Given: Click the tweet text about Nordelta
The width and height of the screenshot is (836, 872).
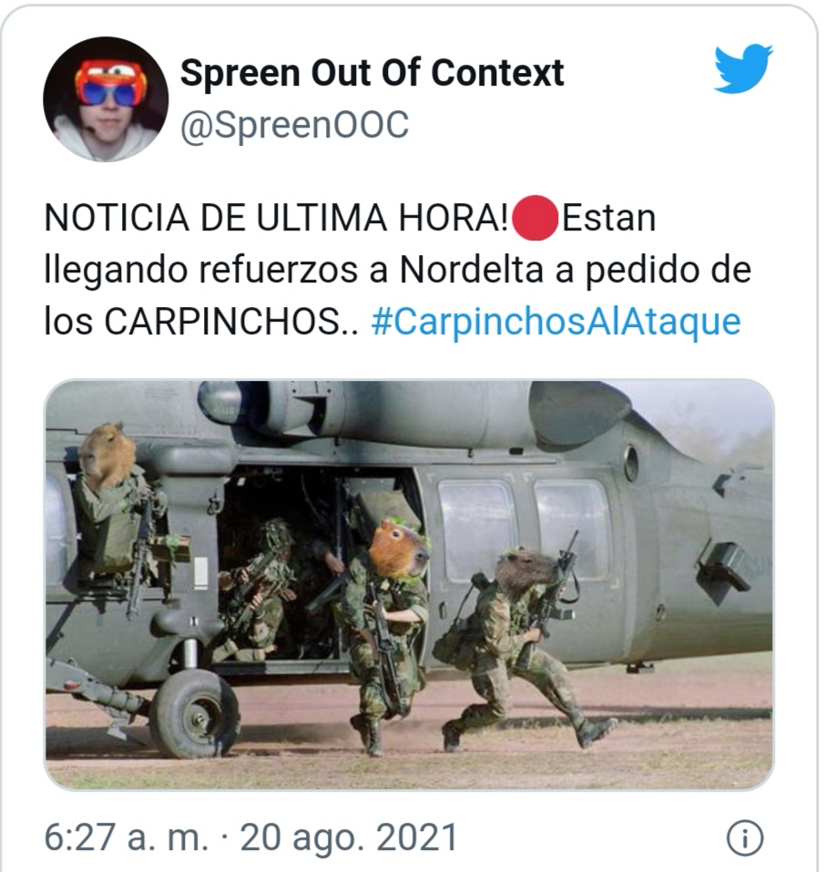Looking at the screenshot, I should tap(397, 270).
